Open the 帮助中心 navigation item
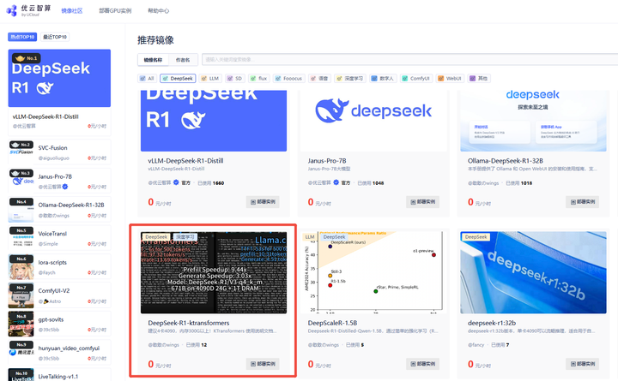Viewport: 618px width, 381px height. 159,10
